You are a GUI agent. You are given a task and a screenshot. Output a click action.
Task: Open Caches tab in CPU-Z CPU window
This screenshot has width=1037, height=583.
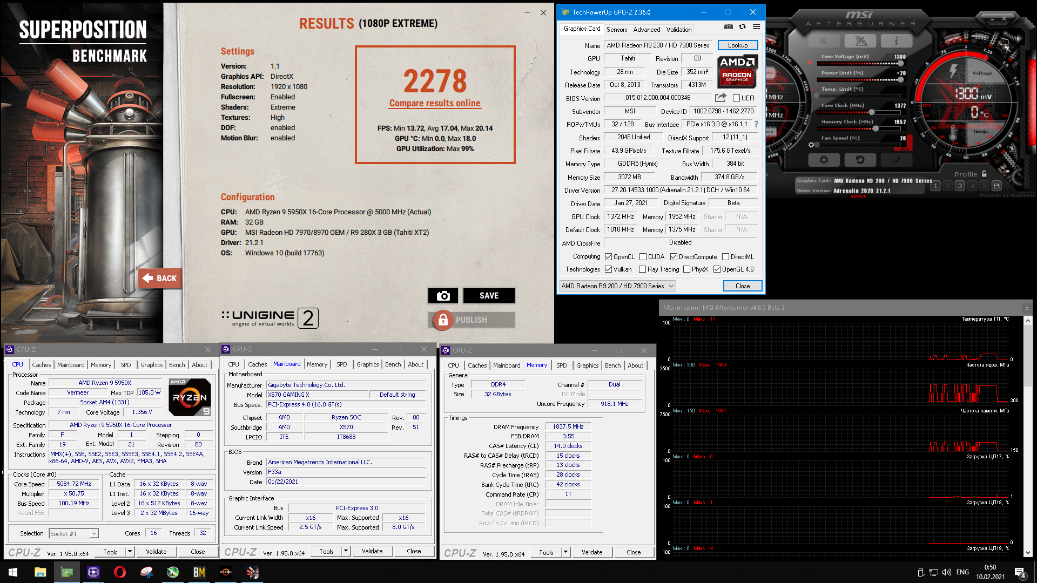click(42, 365)
